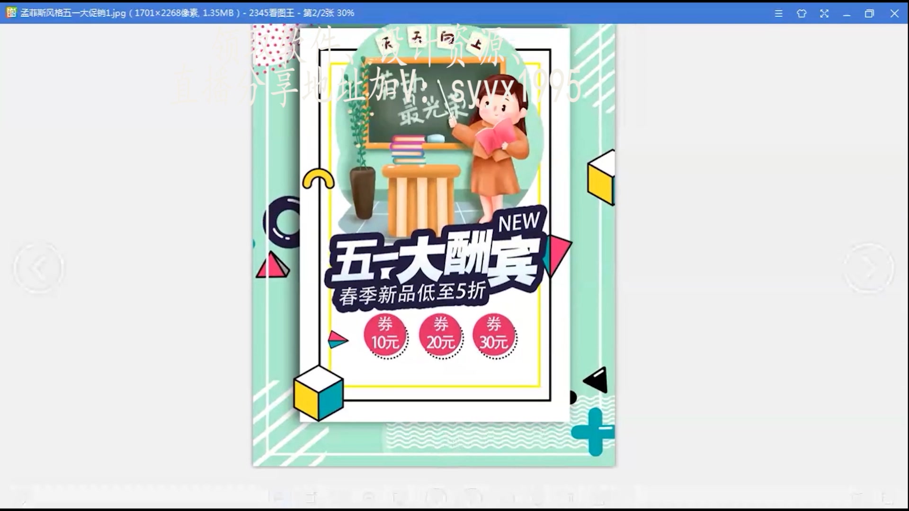Viewport: 909px width, 511px height.
Task: Open the hamburger main menu in title bar
Action: coord(778,13)
